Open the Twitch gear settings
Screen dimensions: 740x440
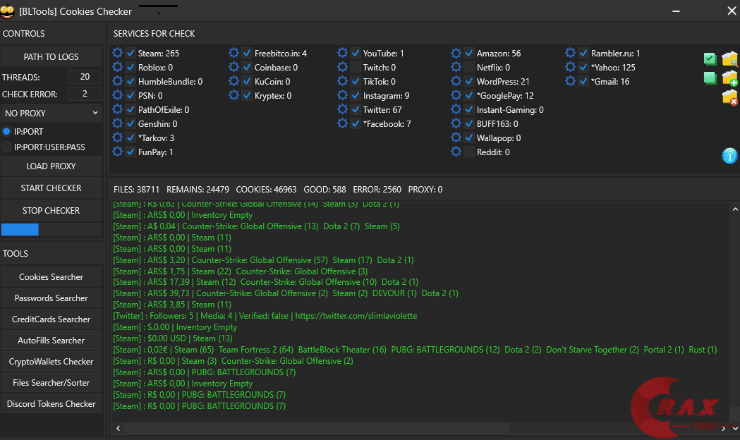tap(343, 67)
